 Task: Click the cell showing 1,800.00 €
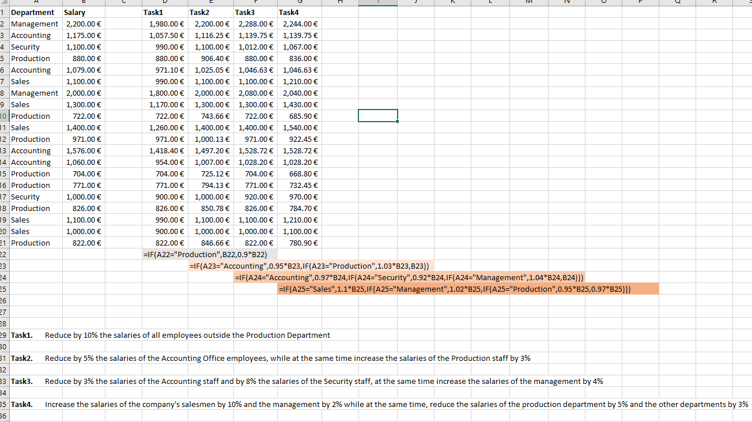[166, 93]
